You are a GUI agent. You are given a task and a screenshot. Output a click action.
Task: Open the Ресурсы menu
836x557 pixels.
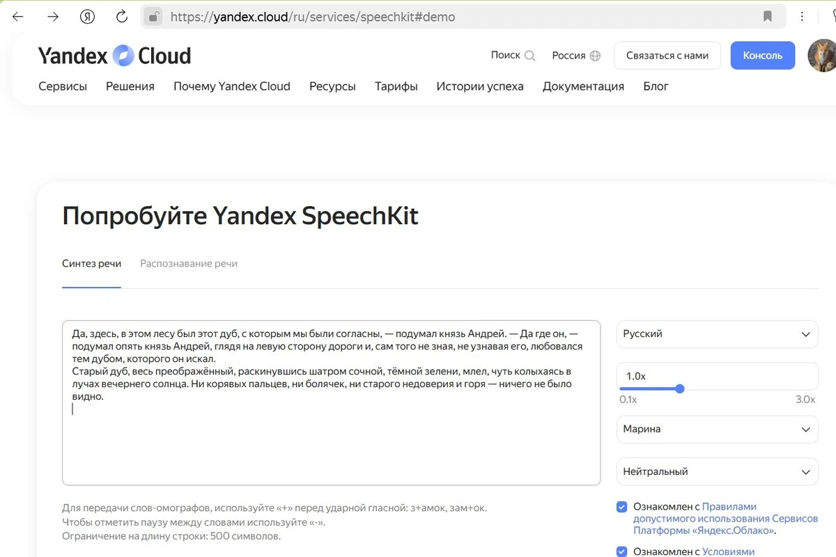coord(332,86)
